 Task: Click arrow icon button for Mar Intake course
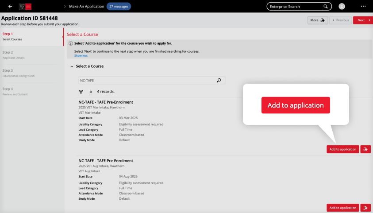coord(365,149)
